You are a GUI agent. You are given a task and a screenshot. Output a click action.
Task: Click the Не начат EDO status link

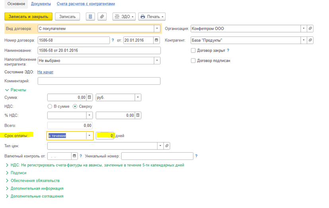pos(45,72)
